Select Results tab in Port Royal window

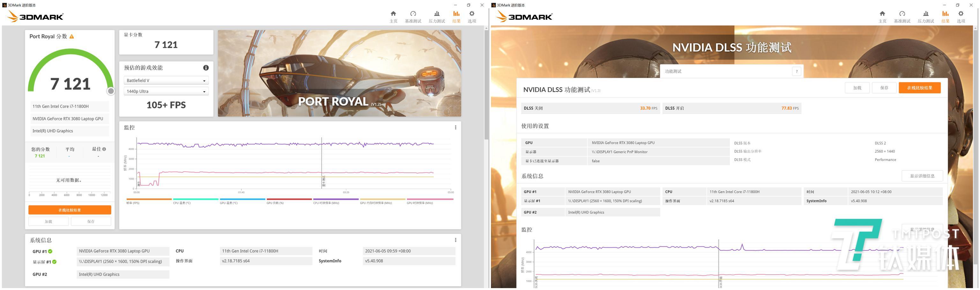point(456,17)
